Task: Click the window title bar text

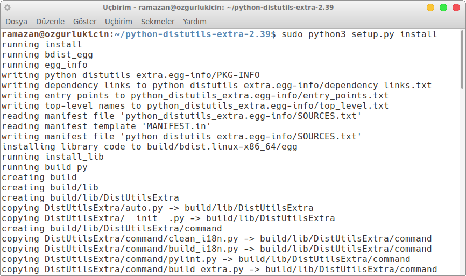Action: point(218,8)
